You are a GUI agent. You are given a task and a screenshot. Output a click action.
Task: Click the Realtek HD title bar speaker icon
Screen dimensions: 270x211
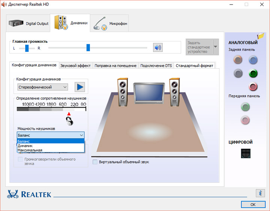4,4
